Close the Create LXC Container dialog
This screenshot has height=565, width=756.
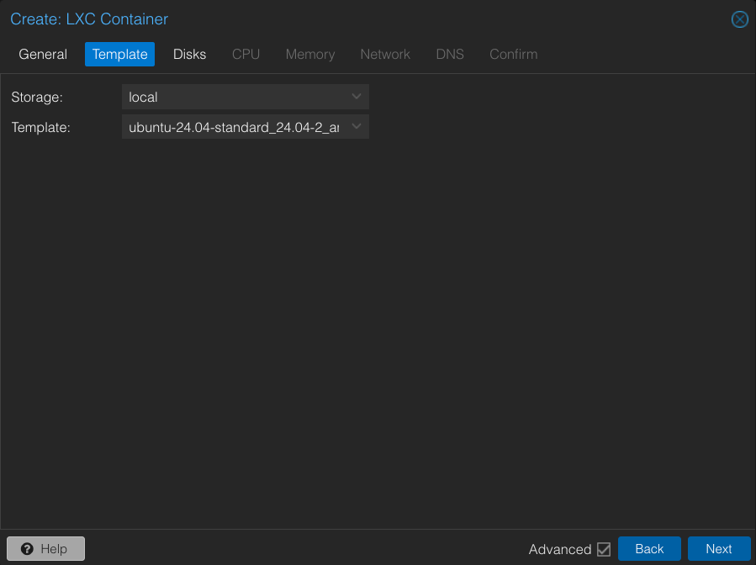(739, 19)
